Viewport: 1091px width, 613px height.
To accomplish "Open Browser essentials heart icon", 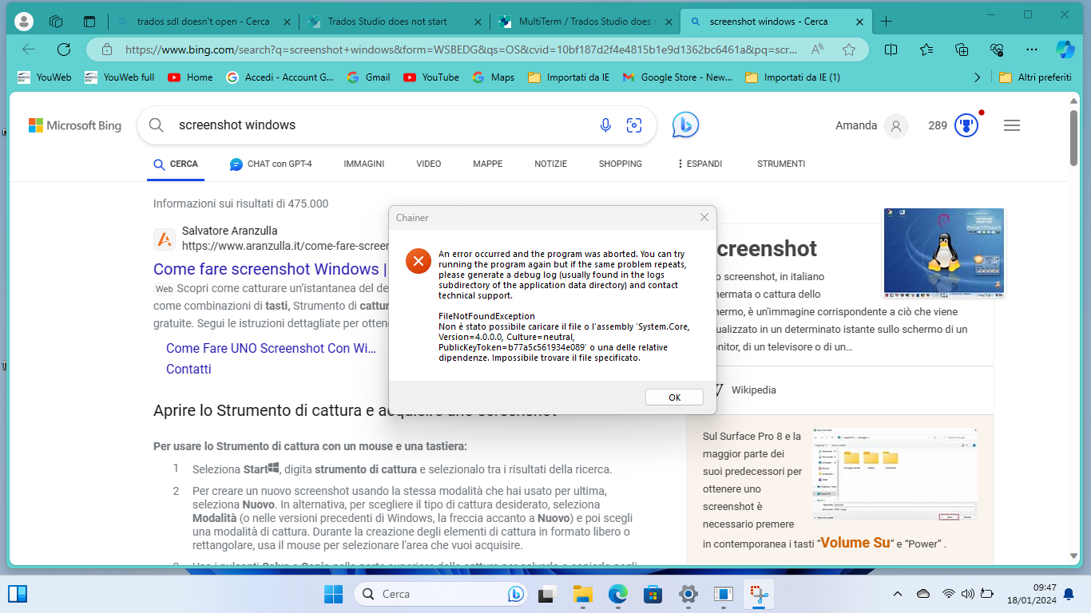I will [997, 49].
